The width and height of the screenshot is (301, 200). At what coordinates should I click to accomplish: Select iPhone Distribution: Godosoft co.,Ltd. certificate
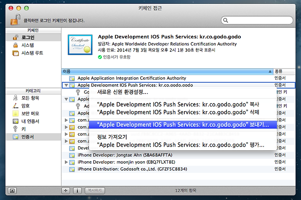179,169
